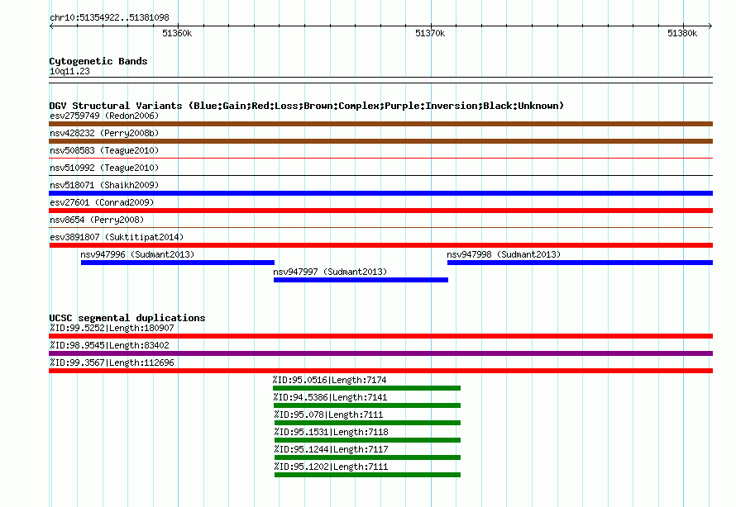Click the chr10:51354922..51381098 region label
The image size is (736, 507).
click(109, 17)
